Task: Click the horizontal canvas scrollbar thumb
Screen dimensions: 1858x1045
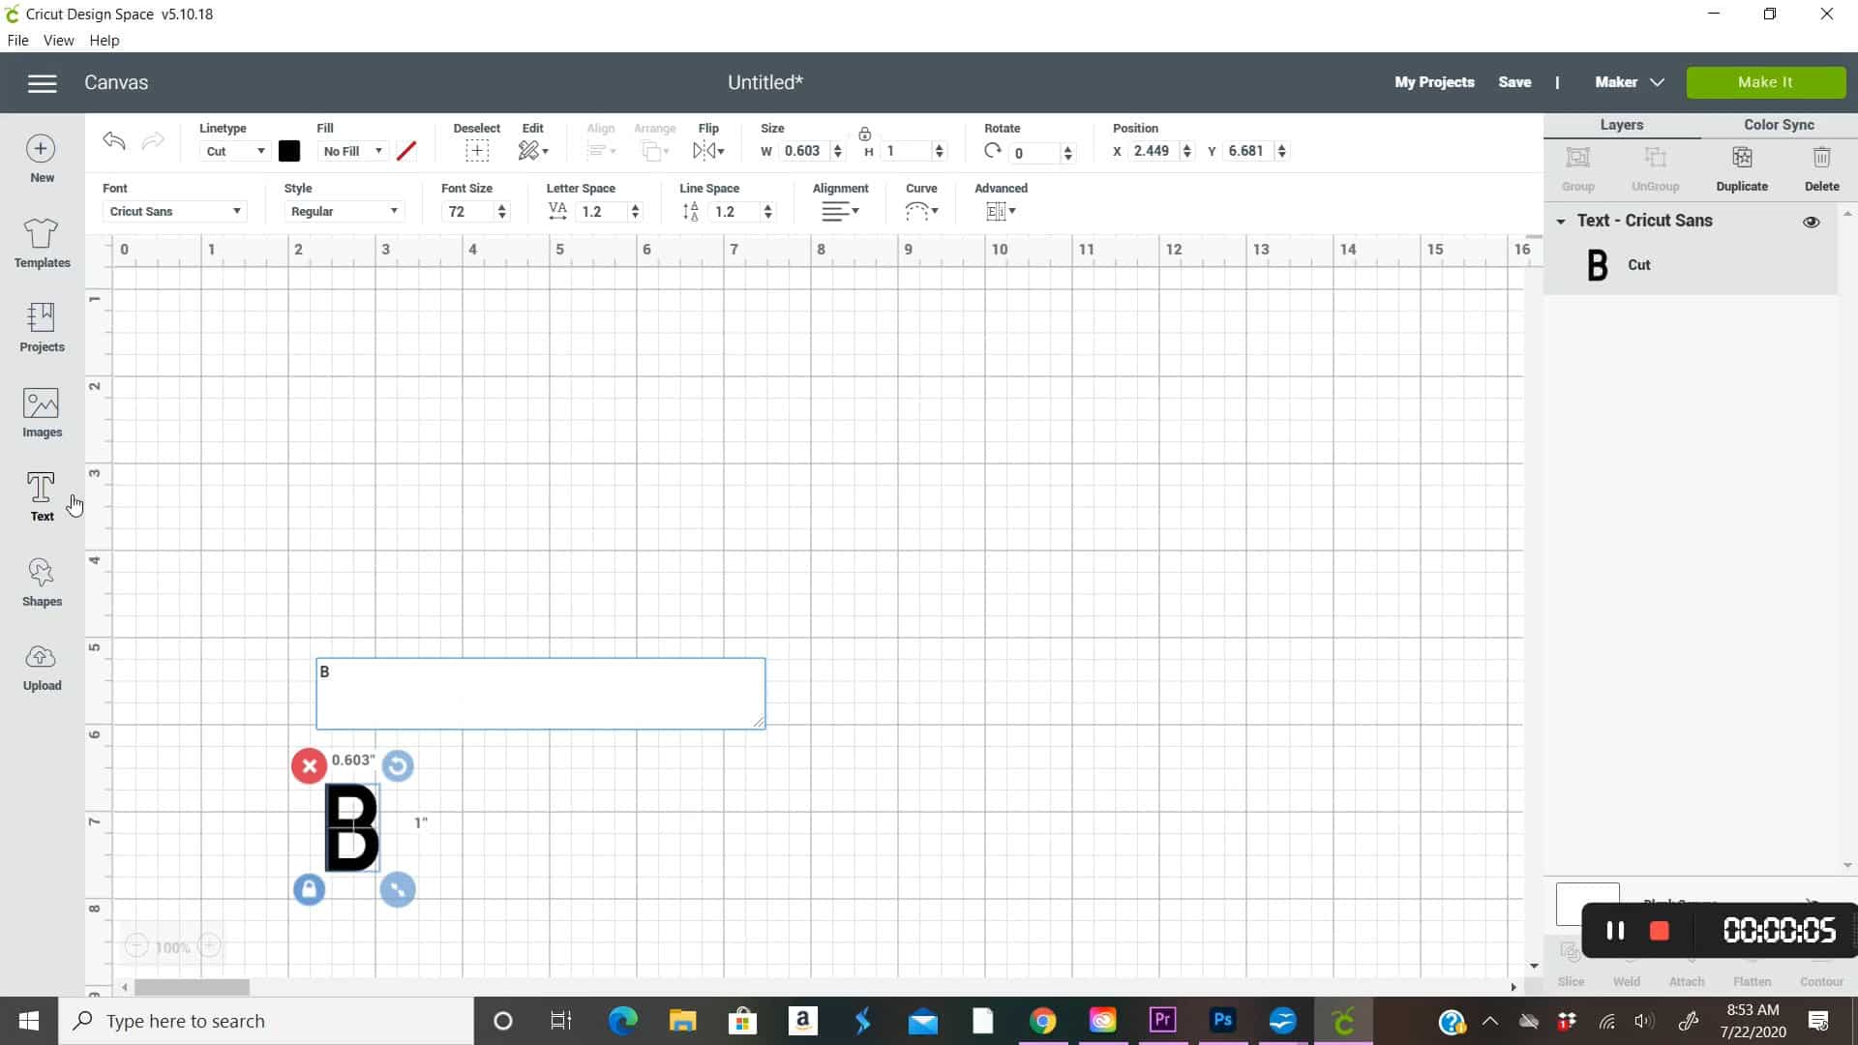Action: 192,987
